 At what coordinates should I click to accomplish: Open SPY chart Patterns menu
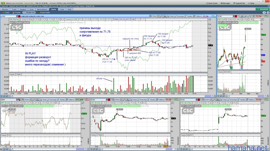[70, 99]
